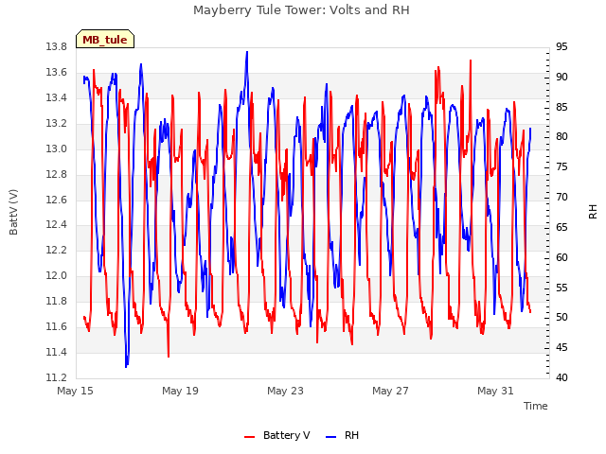Click the 65 RH tick label

tap(561, 227)
